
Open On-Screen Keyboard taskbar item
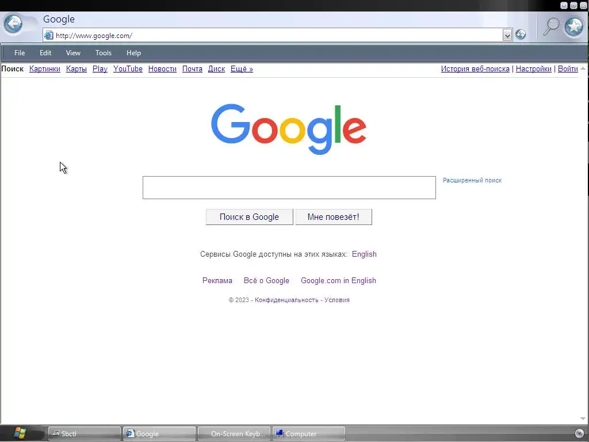(x=234, y=434)
